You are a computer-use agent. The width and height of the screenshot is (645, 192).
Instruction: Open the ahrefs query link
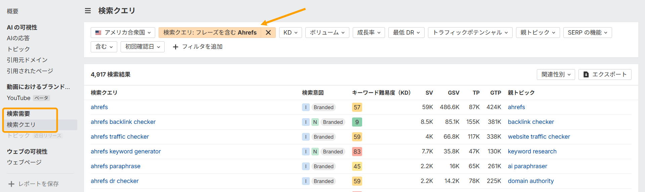pyautogui.click(x=99, y=107)
